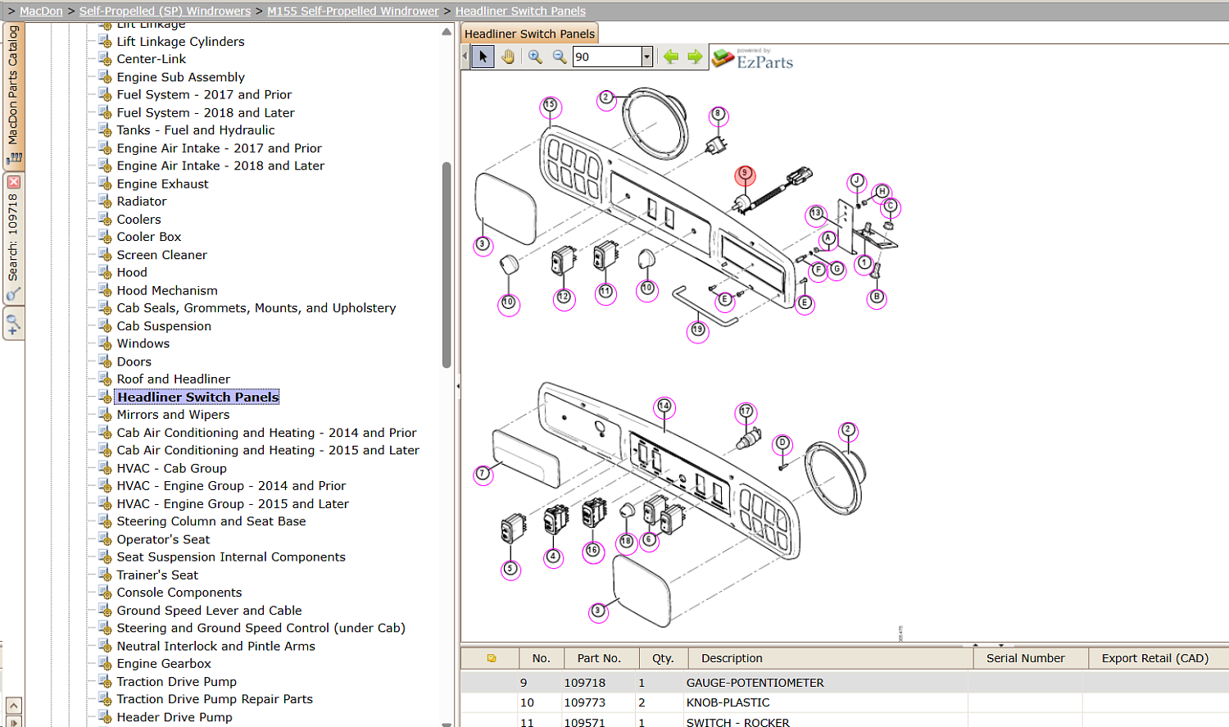
Task: Click the EzParts logo
Action: point(753,58)
